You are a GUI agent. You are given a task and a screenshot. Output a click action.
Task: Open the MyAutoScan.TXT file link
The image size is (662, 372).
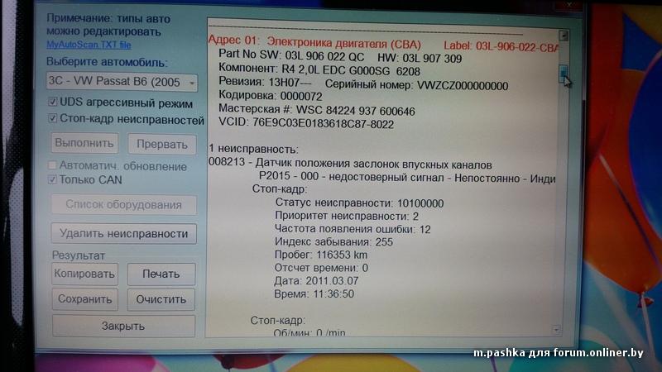point(89,45)
